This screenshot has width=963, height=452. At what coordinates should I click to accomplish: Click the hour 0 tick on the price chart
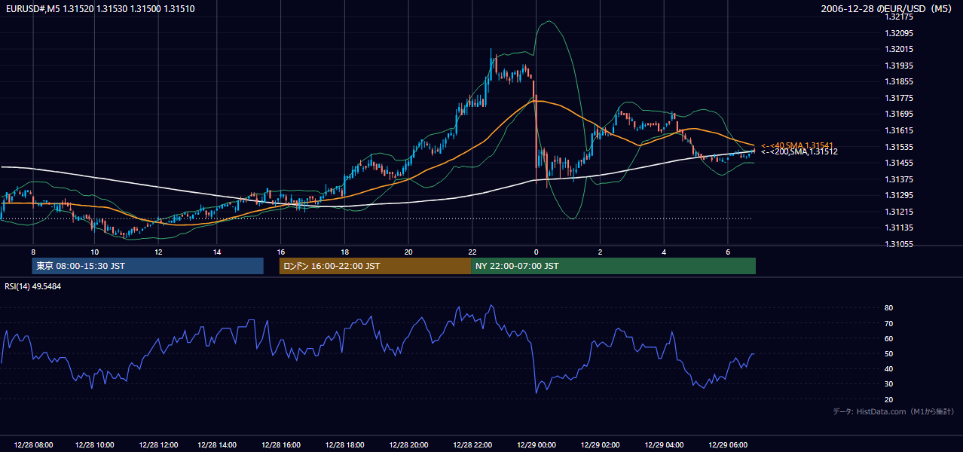pyautogui.click(x=536, y=252)
